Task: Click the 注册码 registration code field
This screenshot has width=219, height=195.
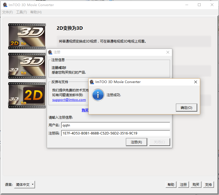Action: tap(115, 133)
